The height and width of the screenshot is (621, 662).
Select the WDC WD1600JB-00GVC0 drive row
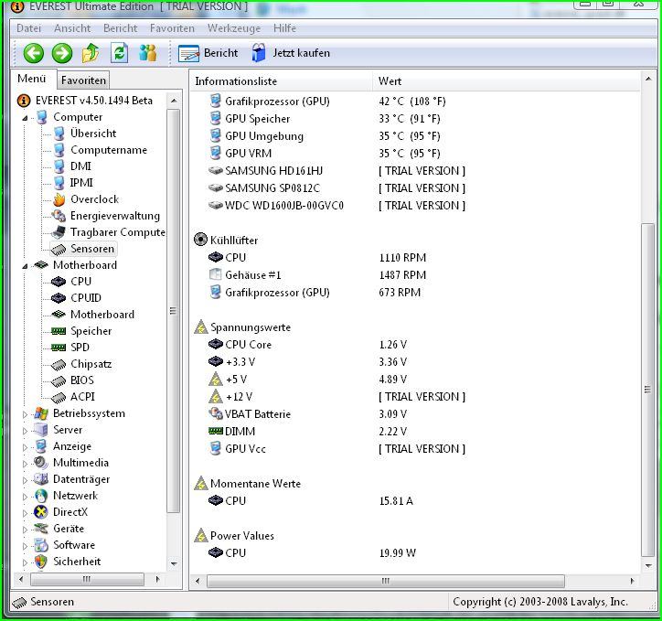(x=336, y=206)
